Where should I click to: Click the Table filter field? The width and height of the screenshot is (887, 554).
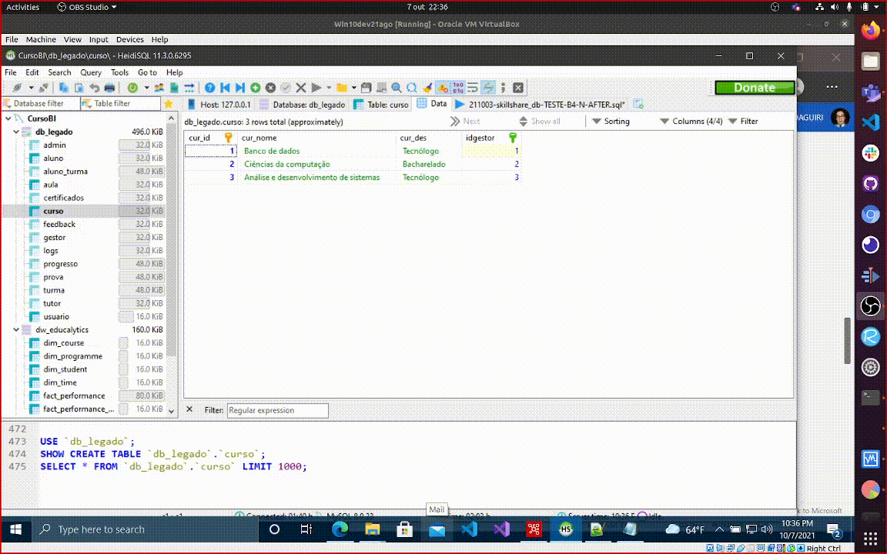click(x=121, y=103)
